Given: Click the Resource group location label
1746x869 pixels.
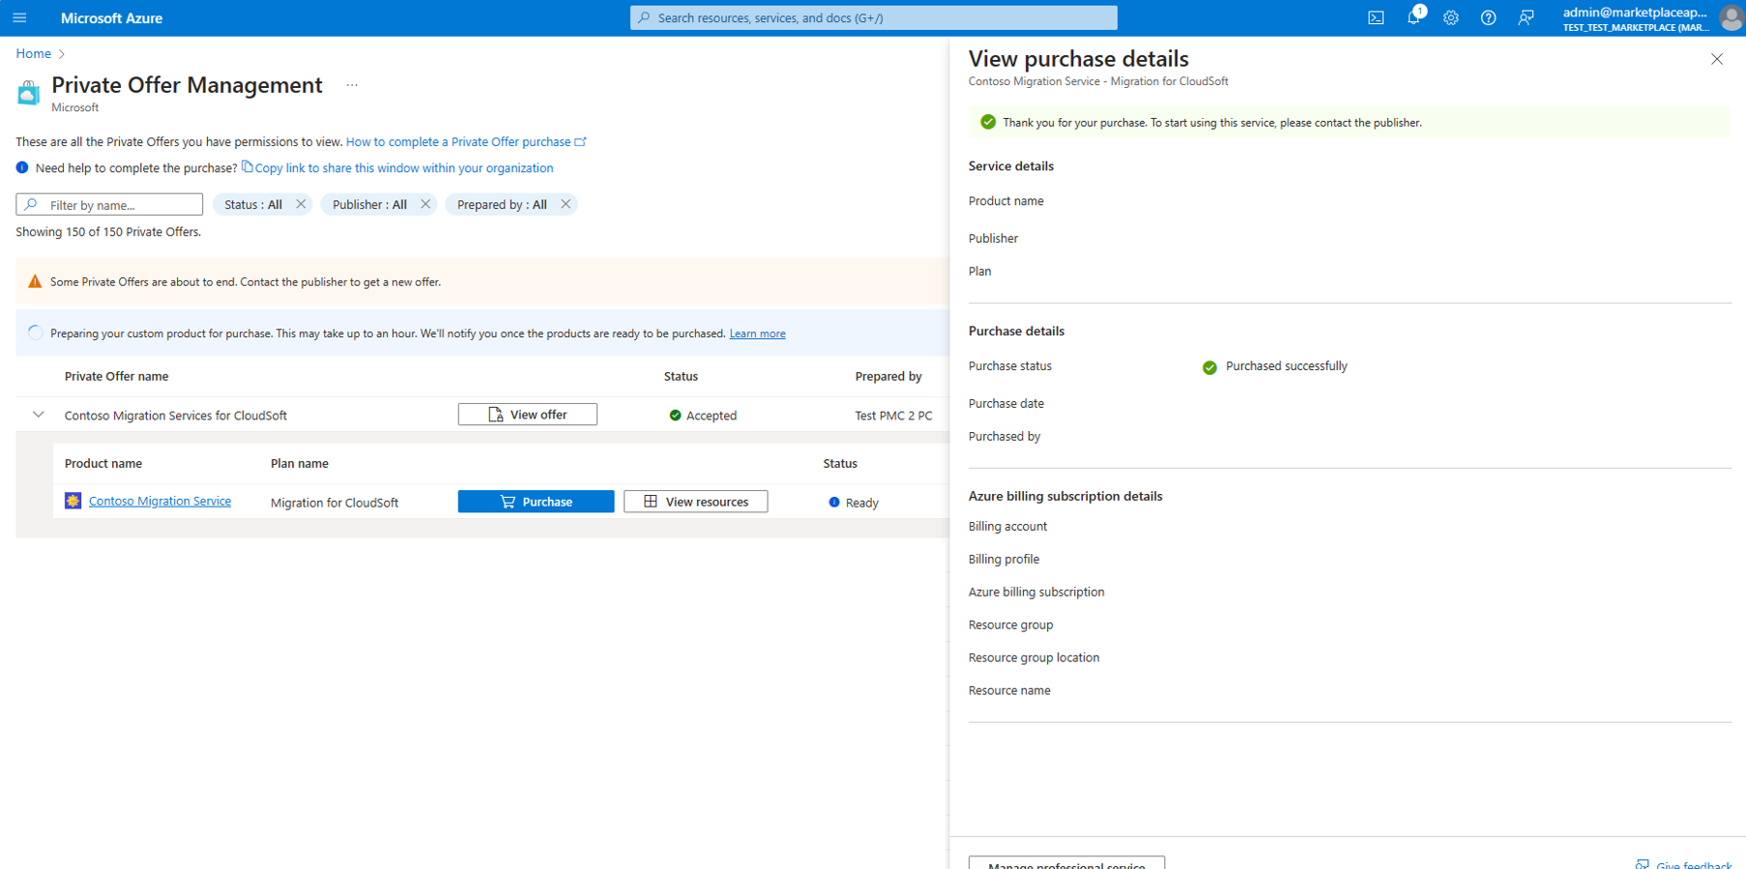Looking at the screenshot, I should point(1033,658).
